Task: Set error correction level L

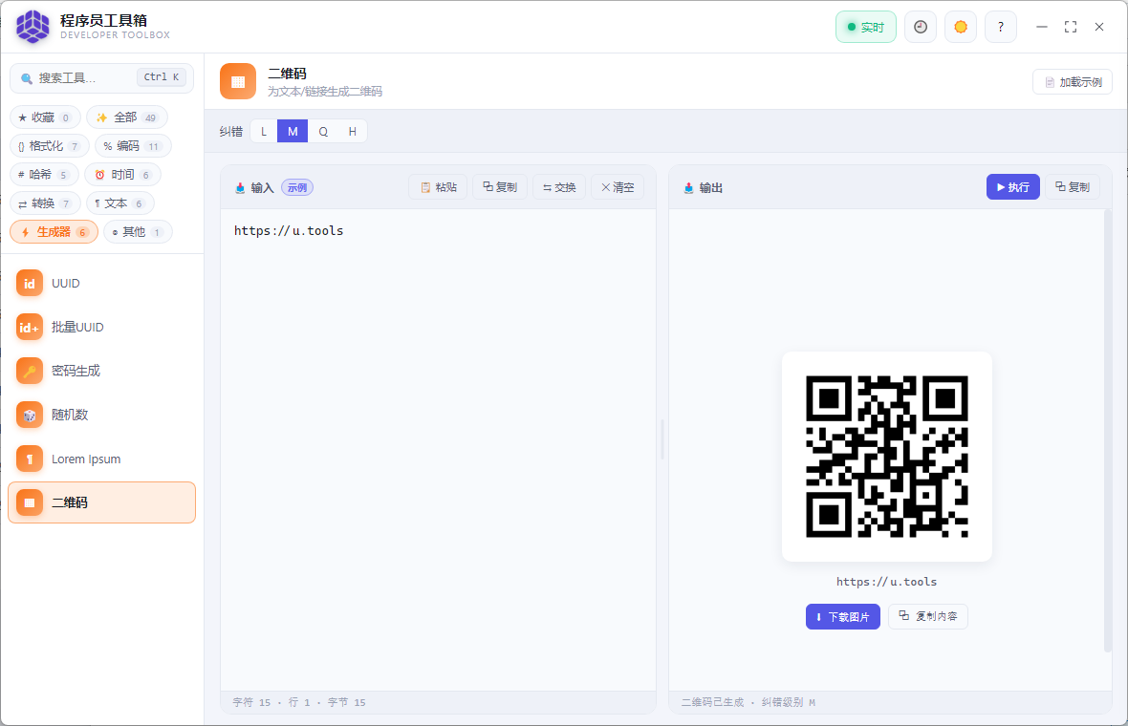Action: [264, 132]
